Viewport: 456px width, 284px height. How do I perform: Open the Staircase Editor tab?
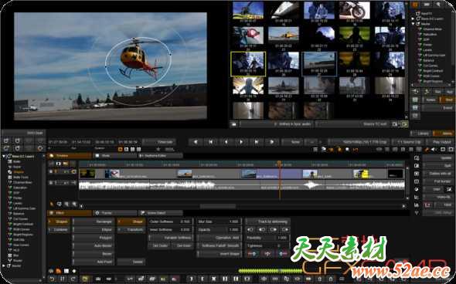click(160, 156)
